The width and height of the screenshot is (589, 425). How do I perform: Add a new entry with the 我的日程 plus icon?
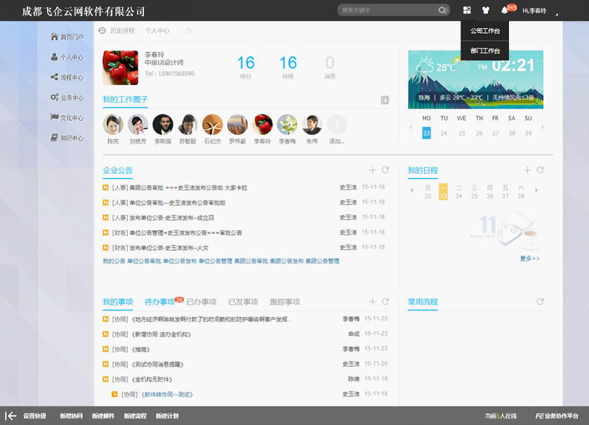527,170
